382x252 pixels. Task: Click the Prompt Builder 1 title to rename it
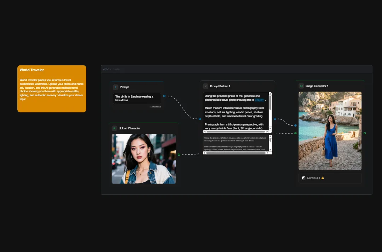219,86
